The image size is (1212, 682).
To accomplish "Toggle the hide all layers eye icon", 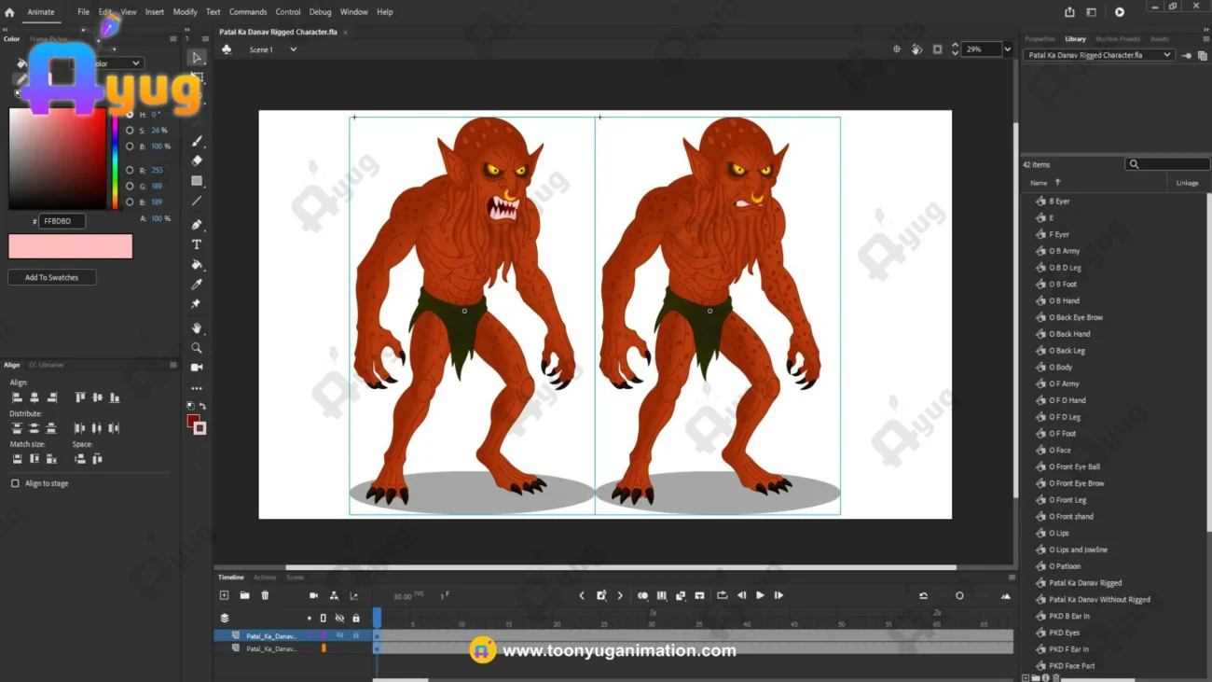I will coord(339,619).
